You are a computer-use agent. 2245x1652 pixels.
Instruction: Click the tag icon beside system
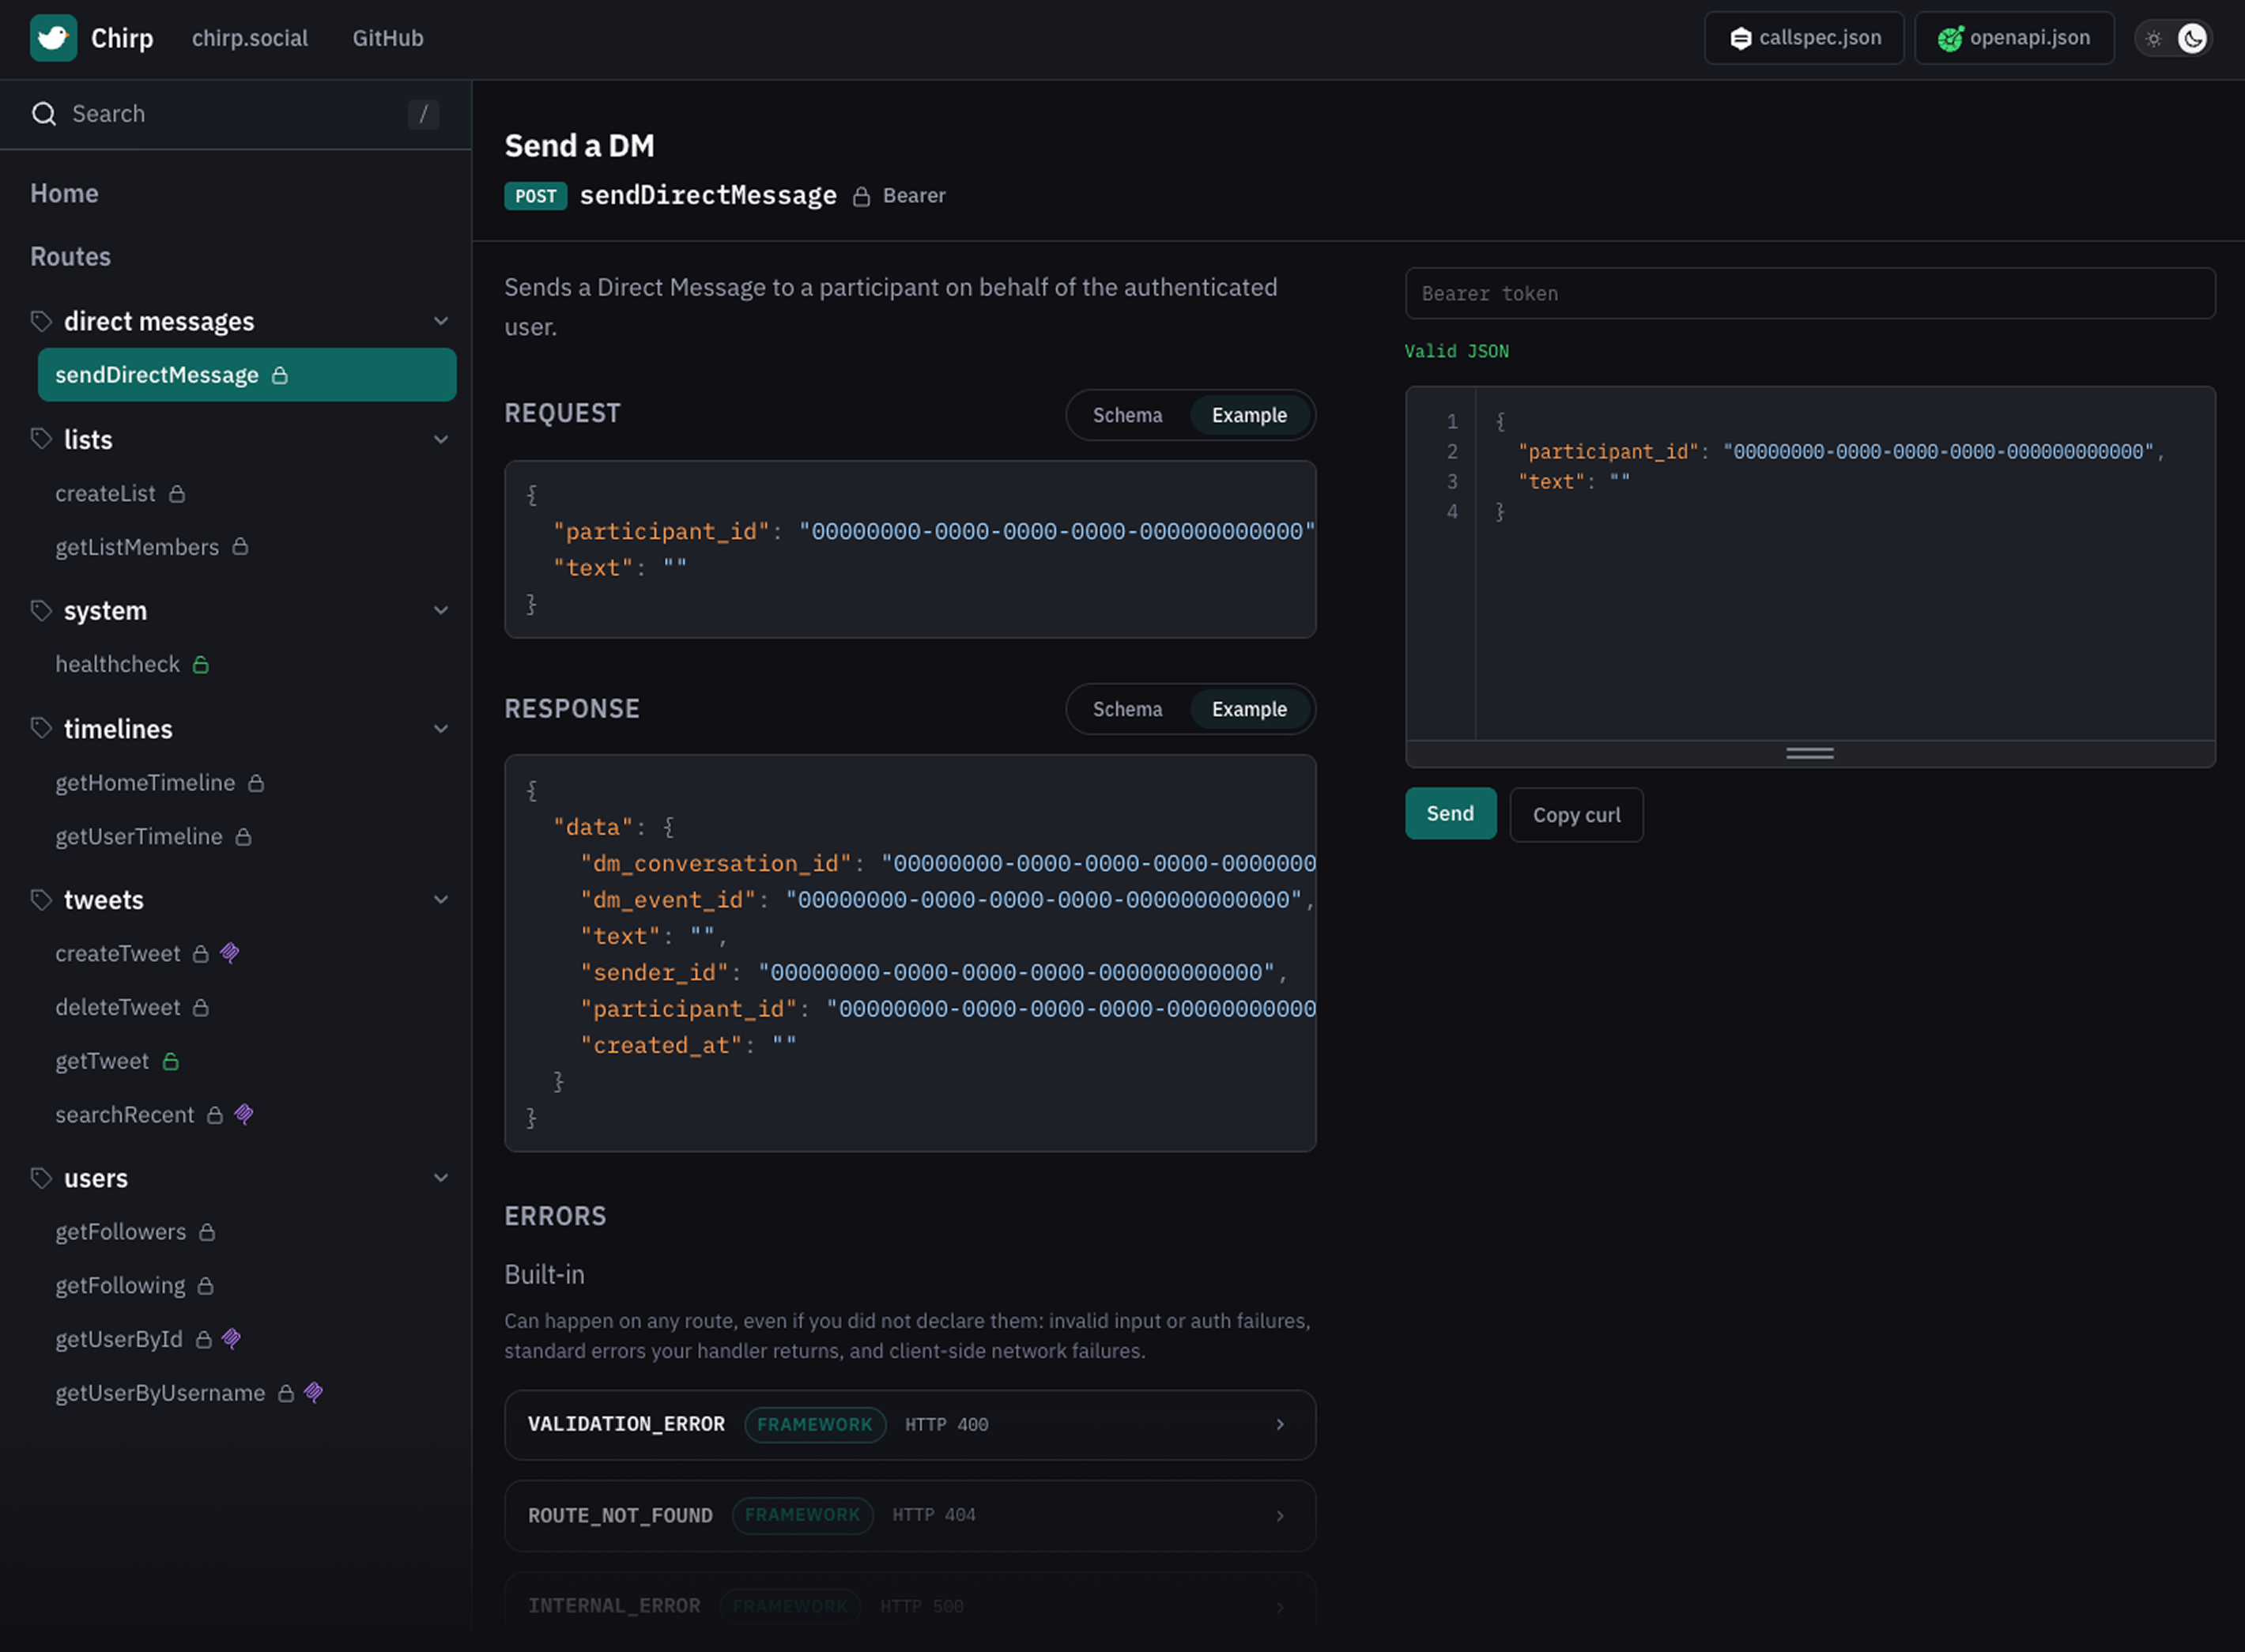41,610
